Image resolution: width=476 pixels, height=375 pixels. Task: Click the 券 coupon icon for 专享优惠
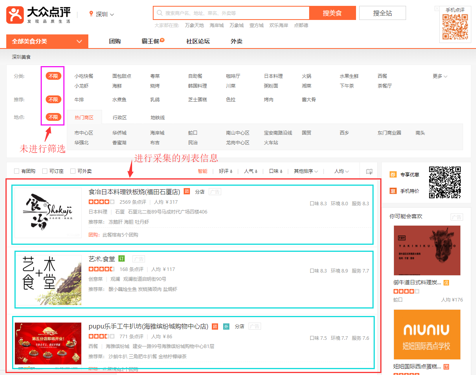coord(393,175)
